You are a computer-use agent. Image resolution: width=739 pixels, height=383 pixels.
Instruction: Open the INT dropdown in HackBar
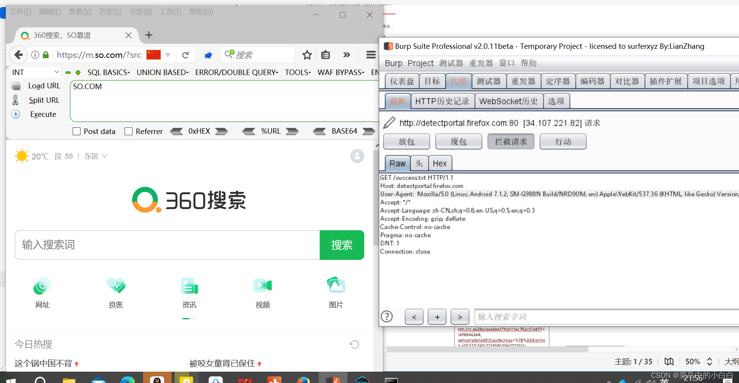tap(34, 72)
